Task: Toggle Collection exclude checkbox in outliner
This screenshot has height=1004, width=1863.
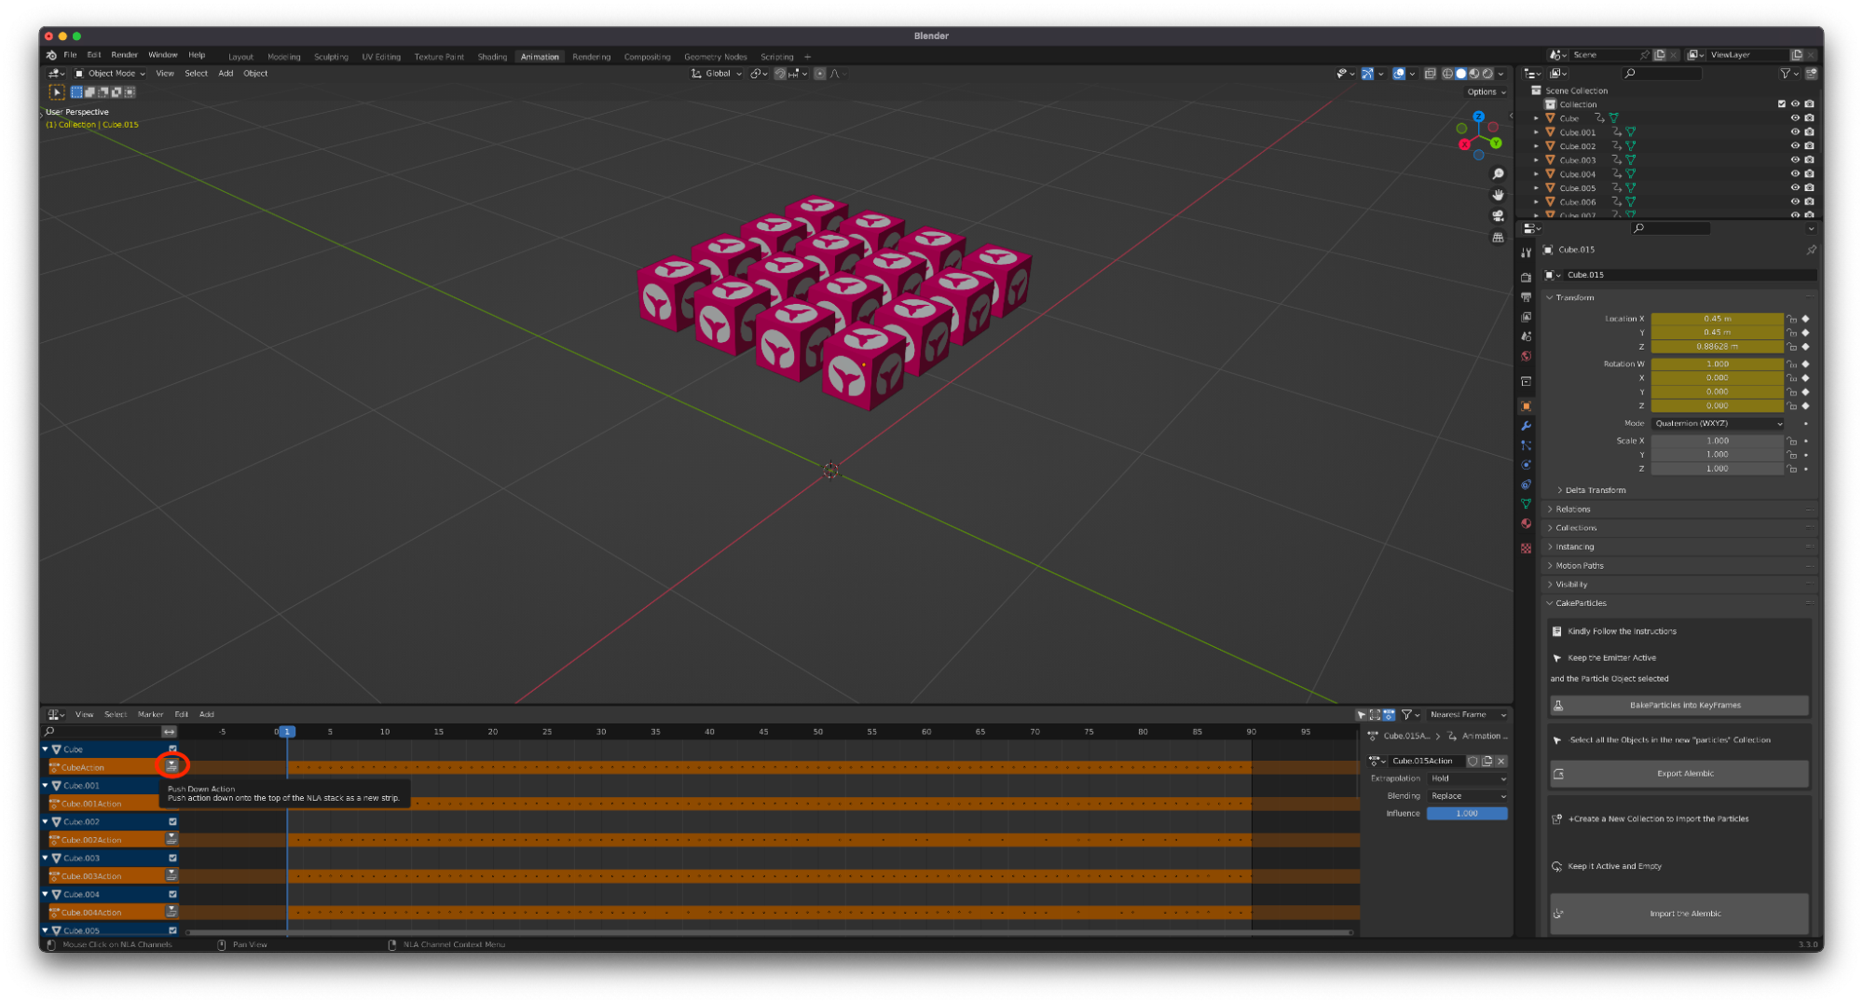Action: click(1781, 103)
